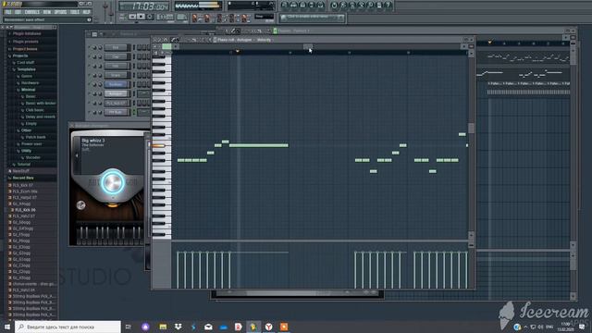Mute the Autogun channel LED

click(90, 93)
